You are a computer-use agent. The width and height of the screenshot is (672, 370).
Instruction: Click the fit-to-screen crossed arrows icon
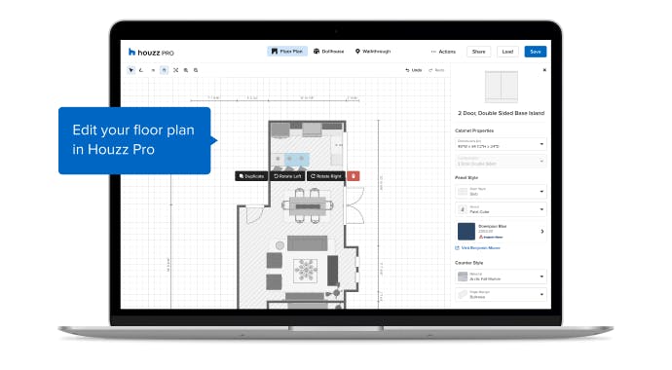click(x=175, y=70)
